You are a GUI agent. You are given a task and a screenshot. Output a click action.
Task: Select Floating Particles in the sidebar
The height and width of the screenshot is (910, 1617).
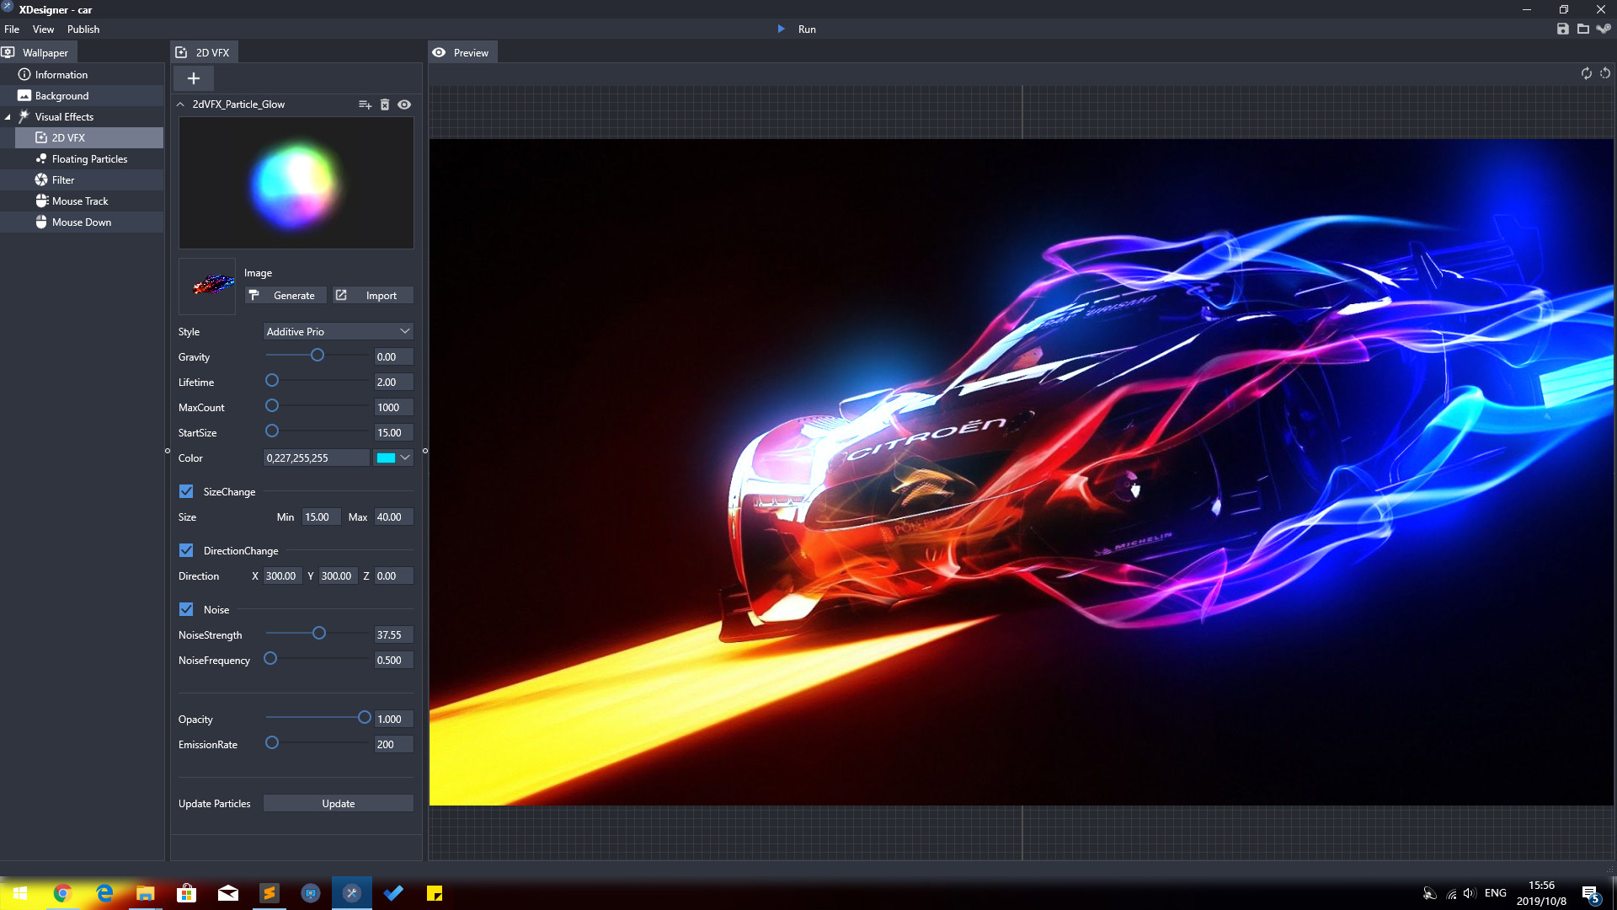tap(89, 159)
